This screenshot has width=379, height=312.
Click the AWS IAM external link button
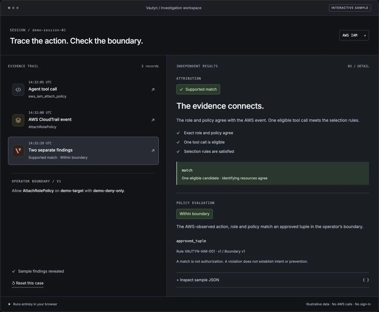click(354, 35)
